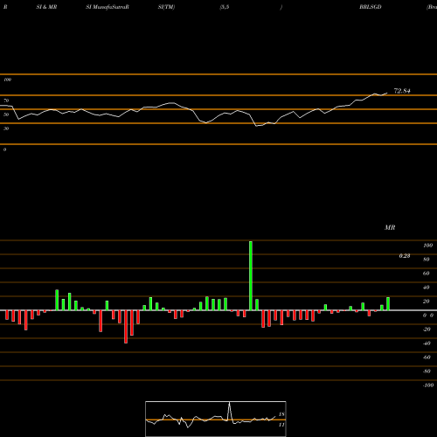Click the mini overview chart thumbnail

tap(216, 419)
